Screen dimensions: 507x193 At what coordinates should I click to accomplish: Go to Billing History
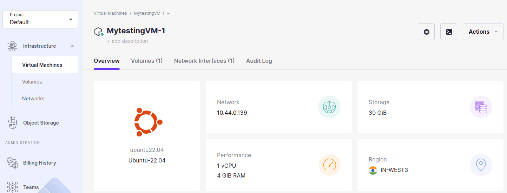coord(39,163)
